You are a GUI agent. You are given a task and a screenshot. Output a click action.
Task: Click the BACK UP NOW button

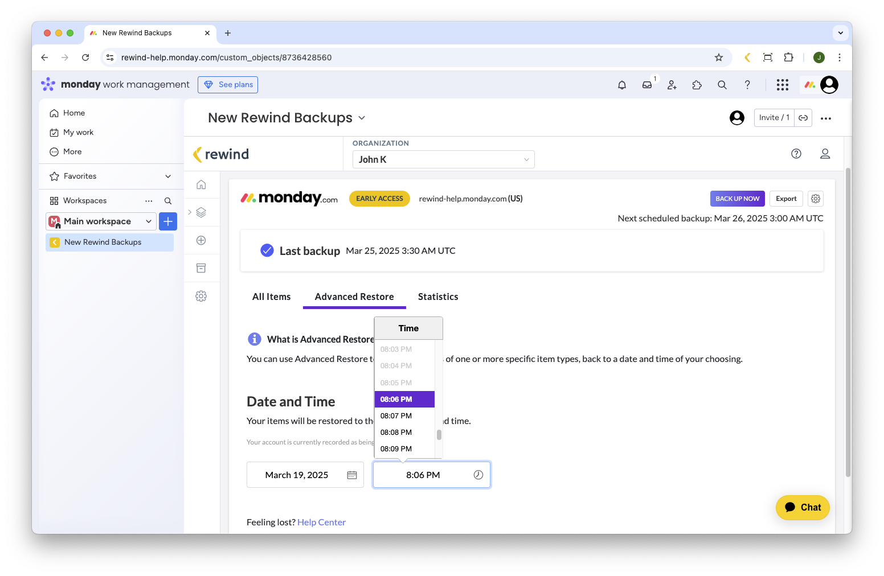[738, 199]
